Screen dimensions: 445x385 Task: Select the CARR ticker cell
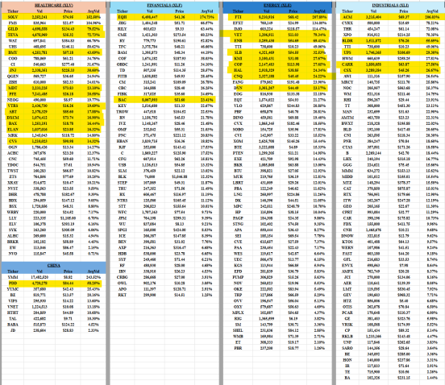coord(347,64)
